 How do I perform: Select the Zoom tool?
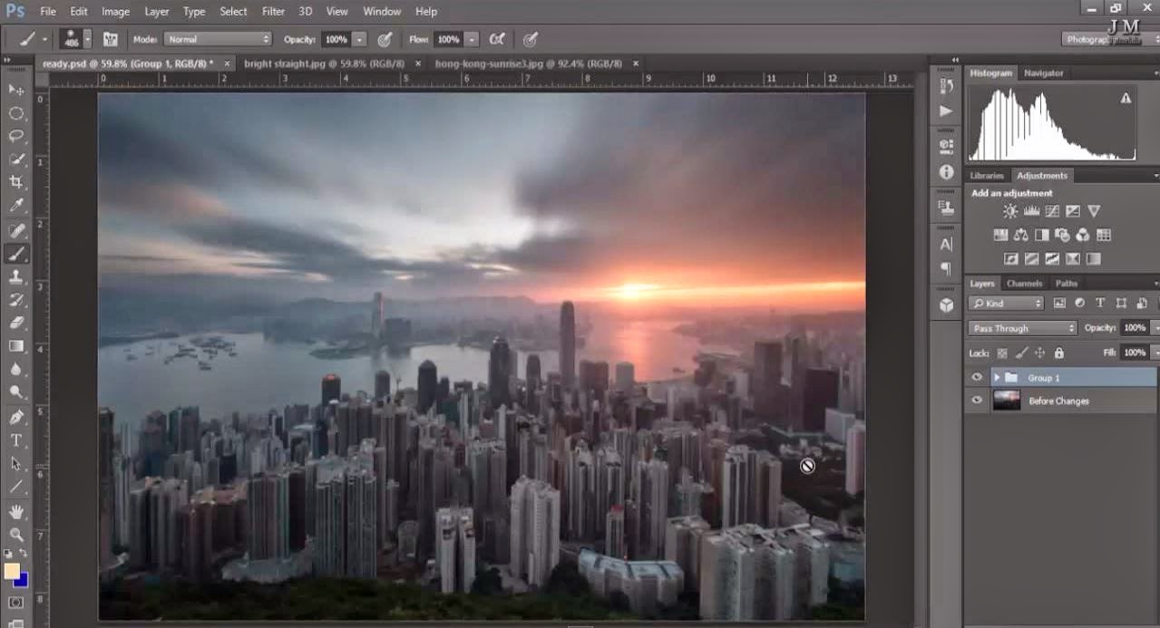click(15, 533)
